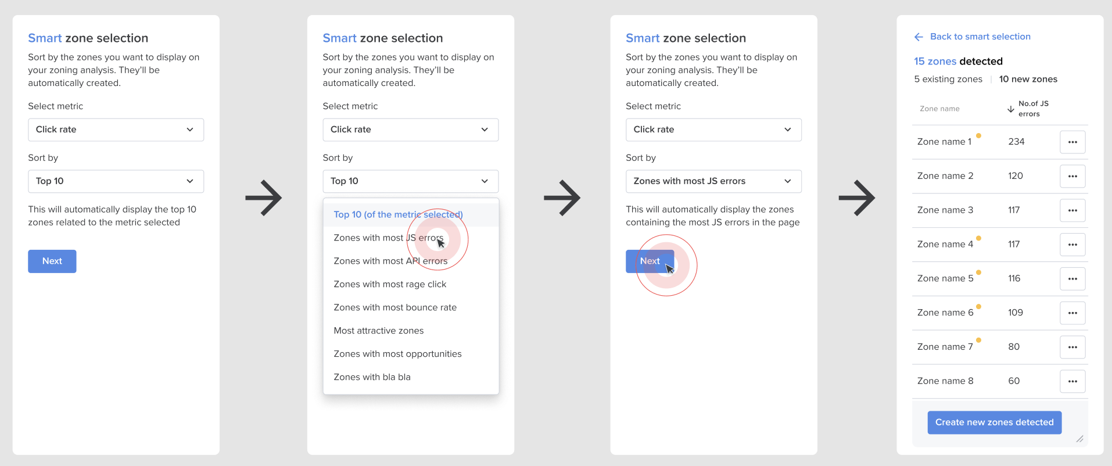Expand the 'Zones with most JS errors' sort dropdown

point(713,181)
